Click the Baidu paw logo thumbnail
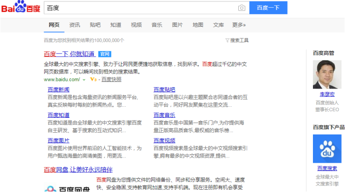Screen dimensions: 345x192 tap(327, 148)
